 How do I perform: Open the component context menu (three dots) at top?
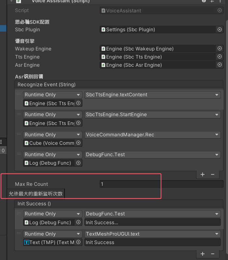[x=220, y=1]
